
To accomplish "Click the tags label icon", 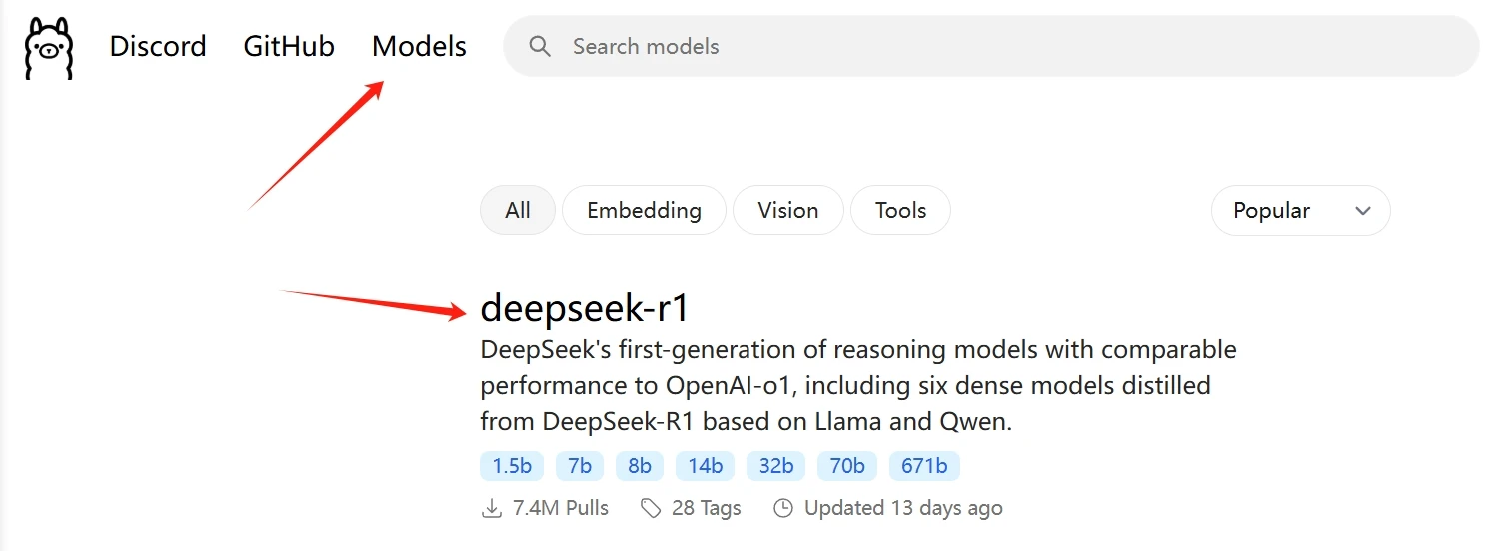I will 651,508.
